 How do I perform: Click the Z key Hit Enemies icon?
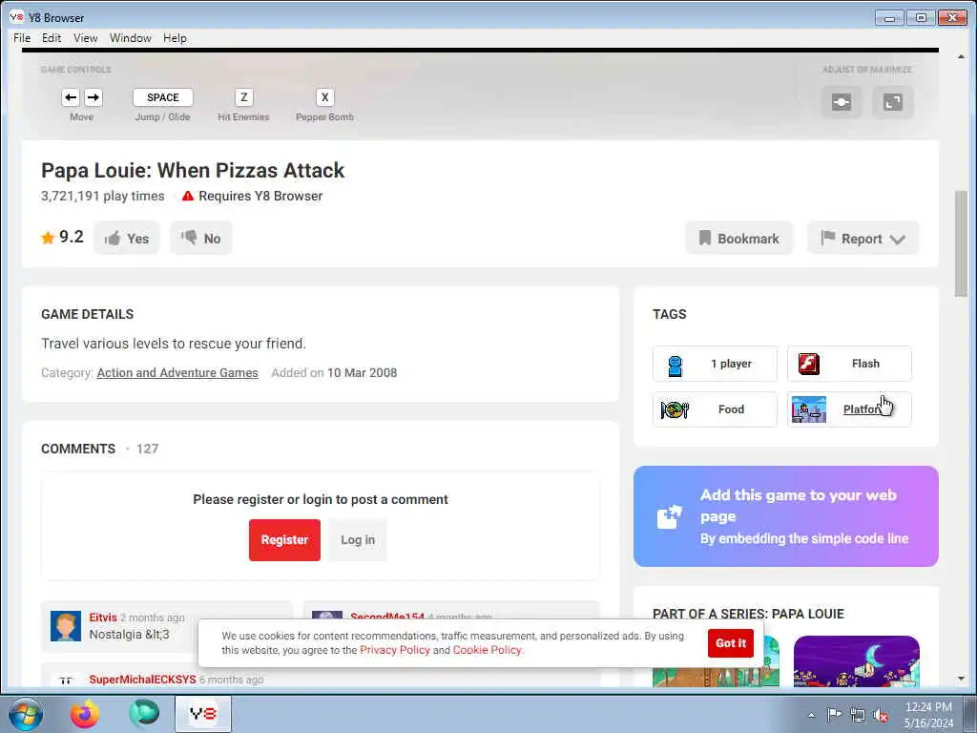point(243,97)
